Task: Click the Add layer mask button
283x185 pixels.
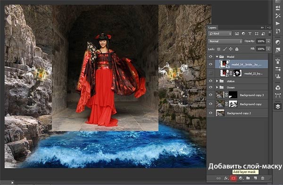Action: point(233,178)
